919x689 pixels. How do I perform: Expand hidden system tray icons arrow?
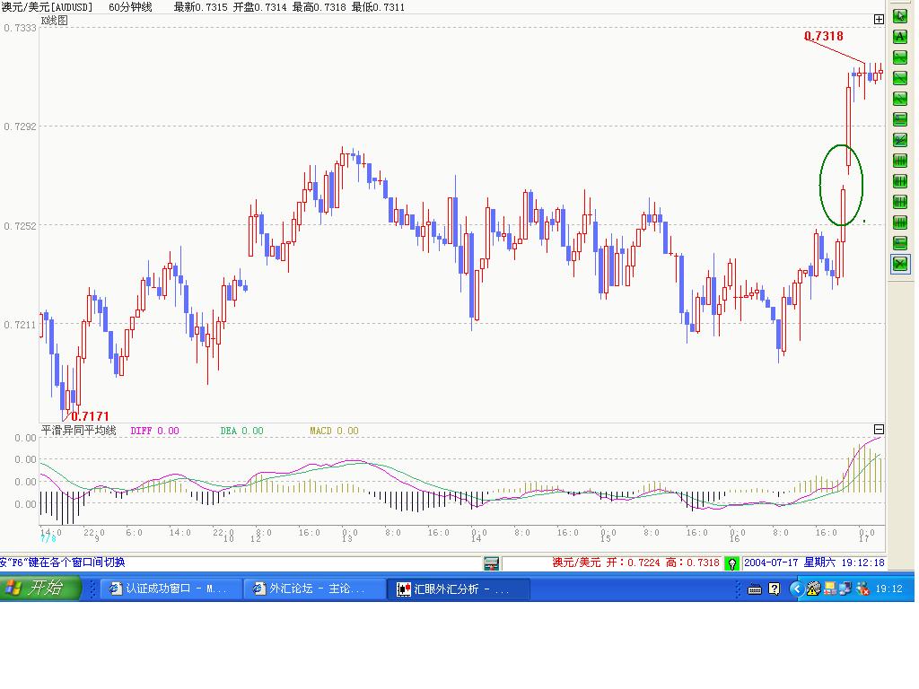point(796,589)
